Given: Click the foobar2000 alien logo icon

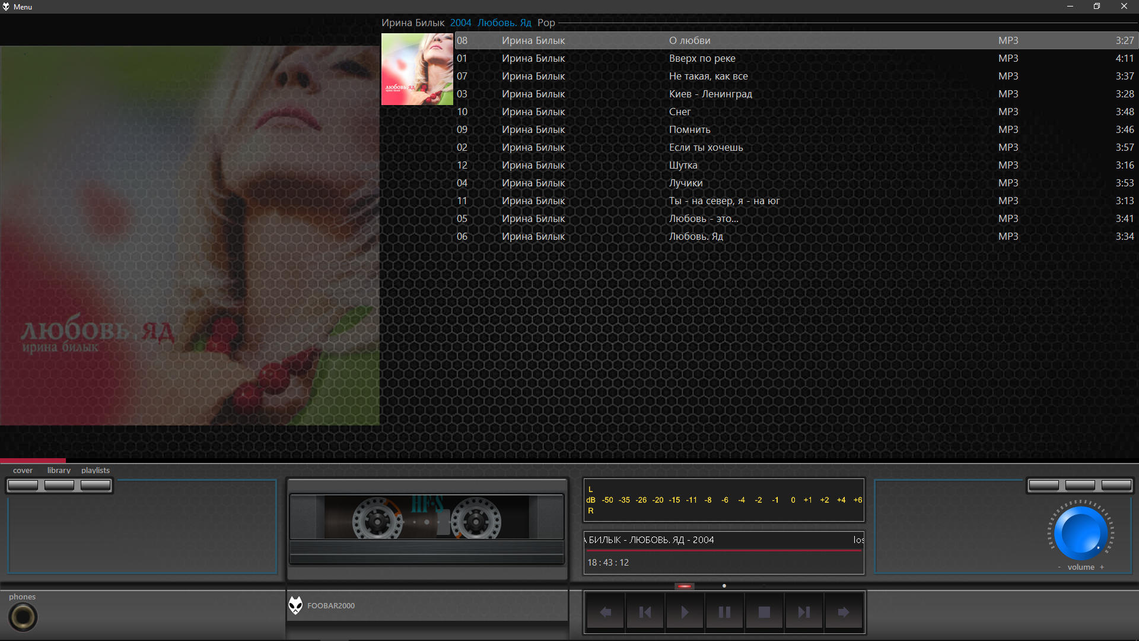Looking at the screenshot, I should tap(295, 605).
